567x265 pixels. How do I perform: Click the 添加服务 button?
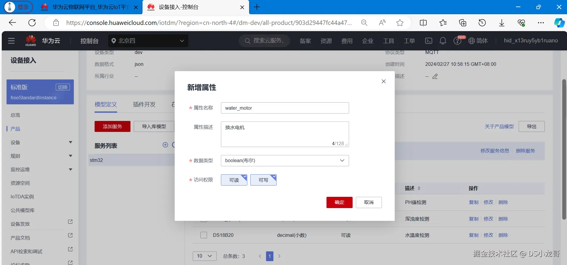click(x=112, y=127)
